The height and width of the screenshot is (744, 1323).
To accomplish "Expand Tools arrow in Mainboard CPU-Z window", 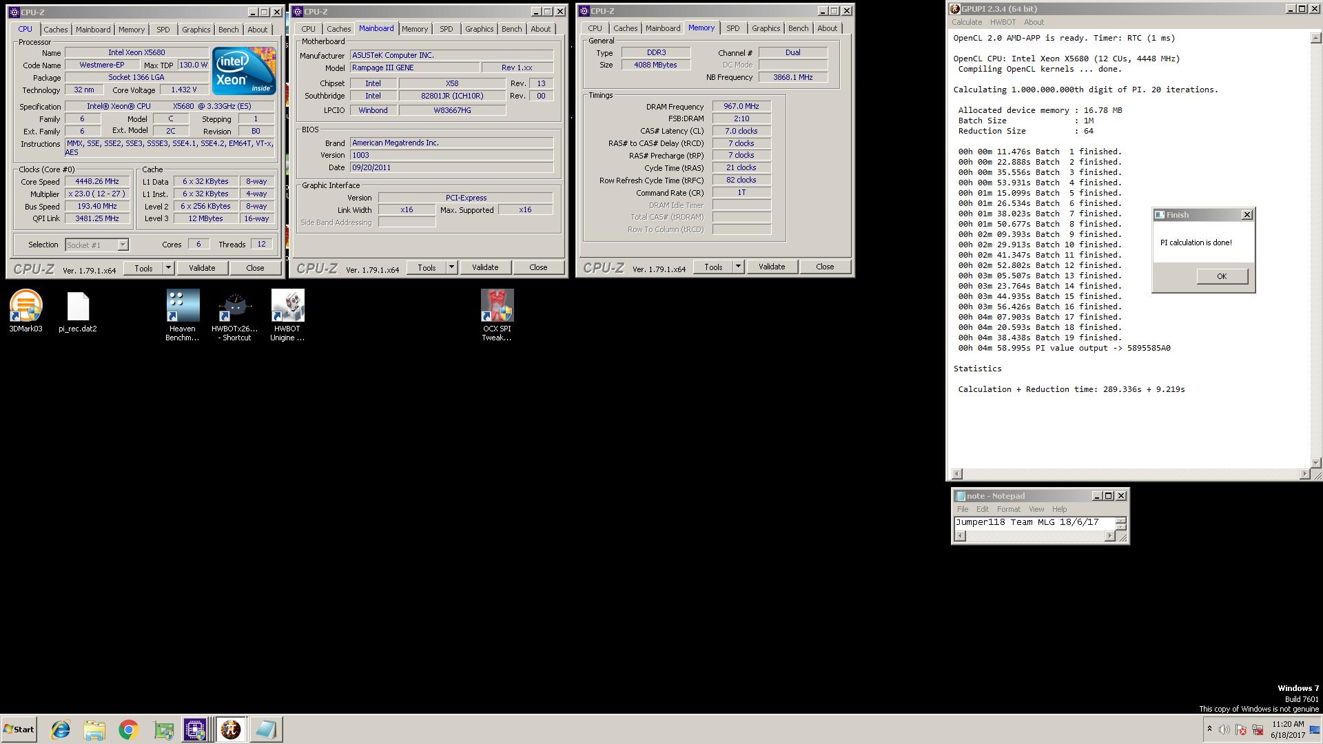I will point(451,267).
